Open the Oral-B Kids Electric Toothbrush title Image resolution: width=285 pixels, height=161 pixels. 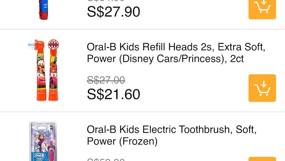click(x=172, y=135)
